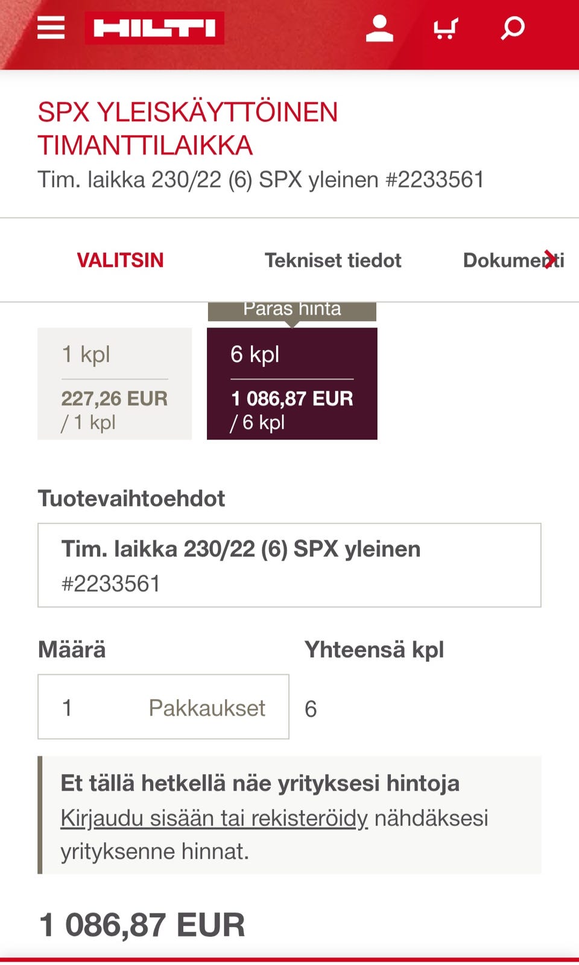This screenshot has height=965, width=579.
Task: Open the user account icon
Action: coord(379,28)
